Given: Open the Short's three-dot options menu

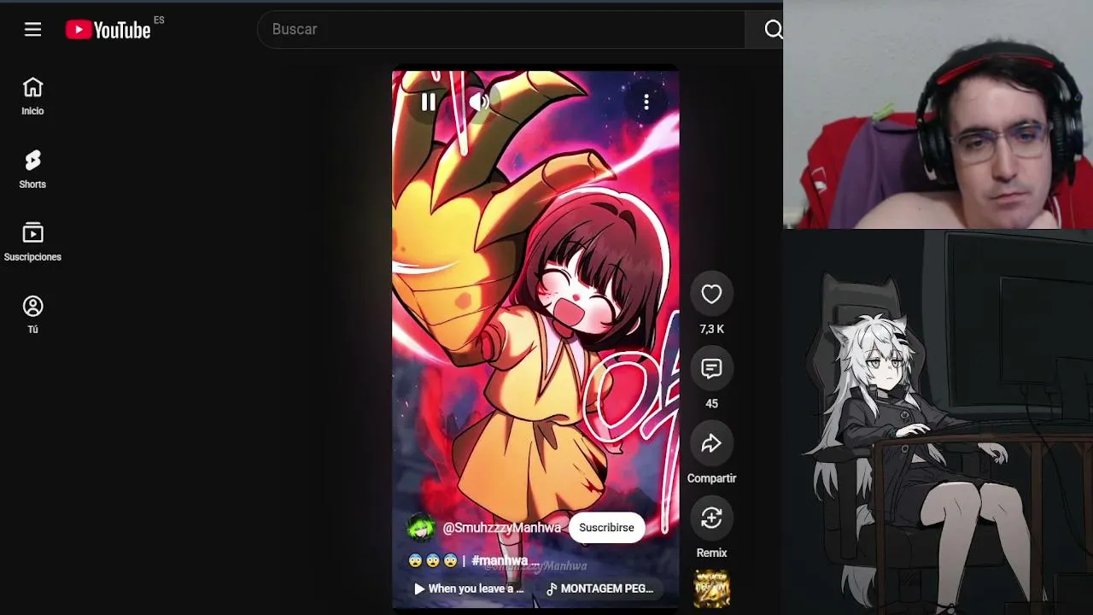Looking at the screenshot, I should point(646,102).
